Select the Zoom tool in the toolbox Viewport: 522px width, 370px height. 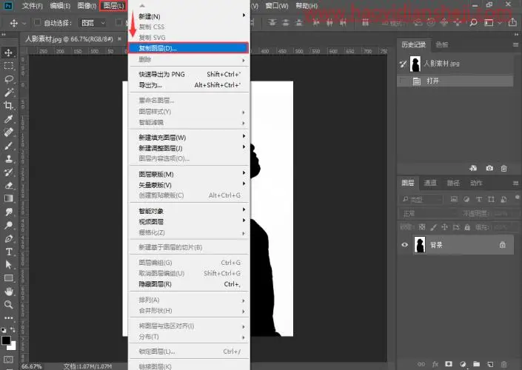tap(9, 304)
